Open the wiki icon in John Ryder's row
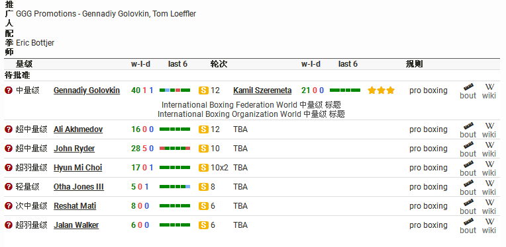Image resolution: width=506 pixels, height=247 pixels. [489, 149]
